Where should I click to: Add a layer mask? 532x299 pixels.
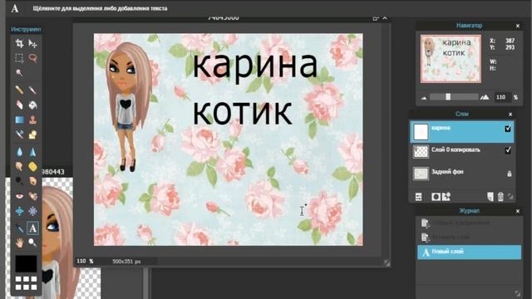[436, 197]
